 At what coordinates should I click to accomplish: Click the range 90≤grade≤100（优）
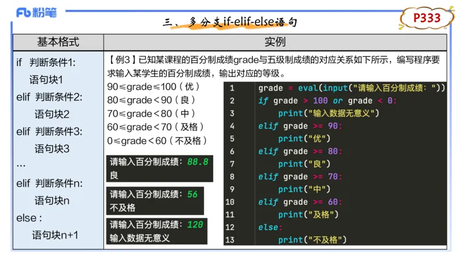(154, 87)
